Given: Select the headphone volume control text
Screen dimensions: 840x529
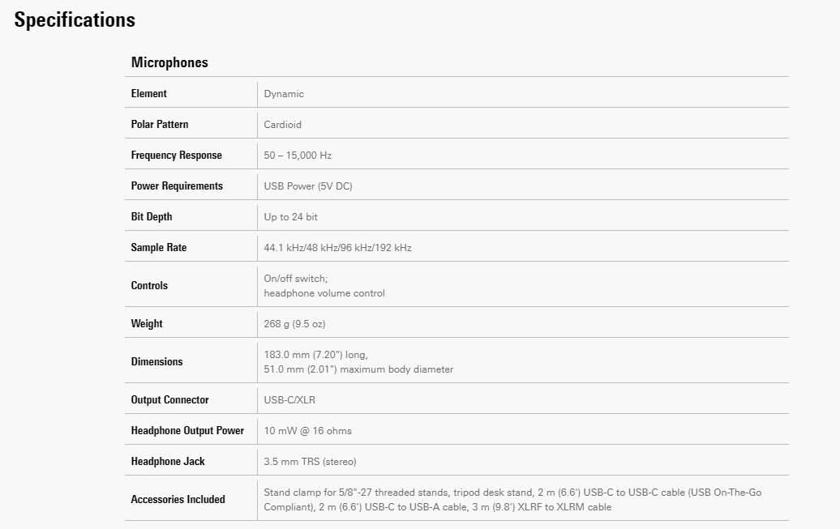Looking at the screenshot, I should (324, 293).
